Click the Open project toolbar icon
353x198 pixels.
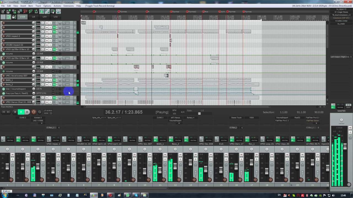8,11
